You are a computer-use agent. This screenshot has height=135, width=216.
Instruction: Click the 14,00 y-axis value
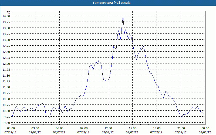tap(6, 16)
